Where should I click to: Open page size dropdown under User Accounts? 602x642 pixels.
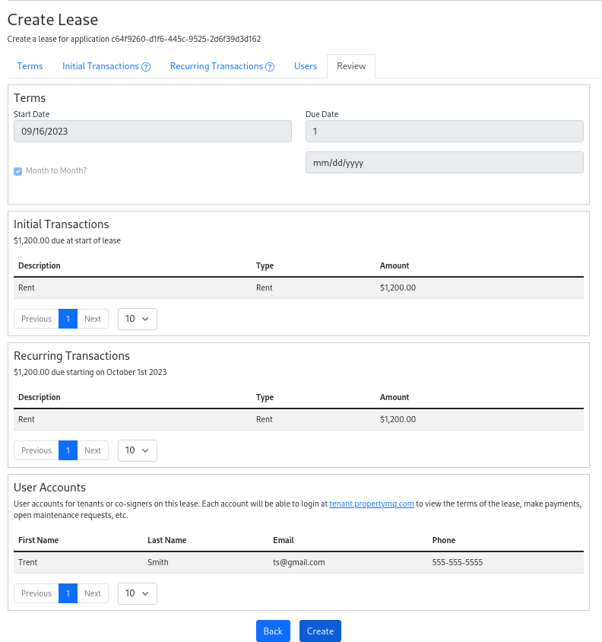coord(138,593)
